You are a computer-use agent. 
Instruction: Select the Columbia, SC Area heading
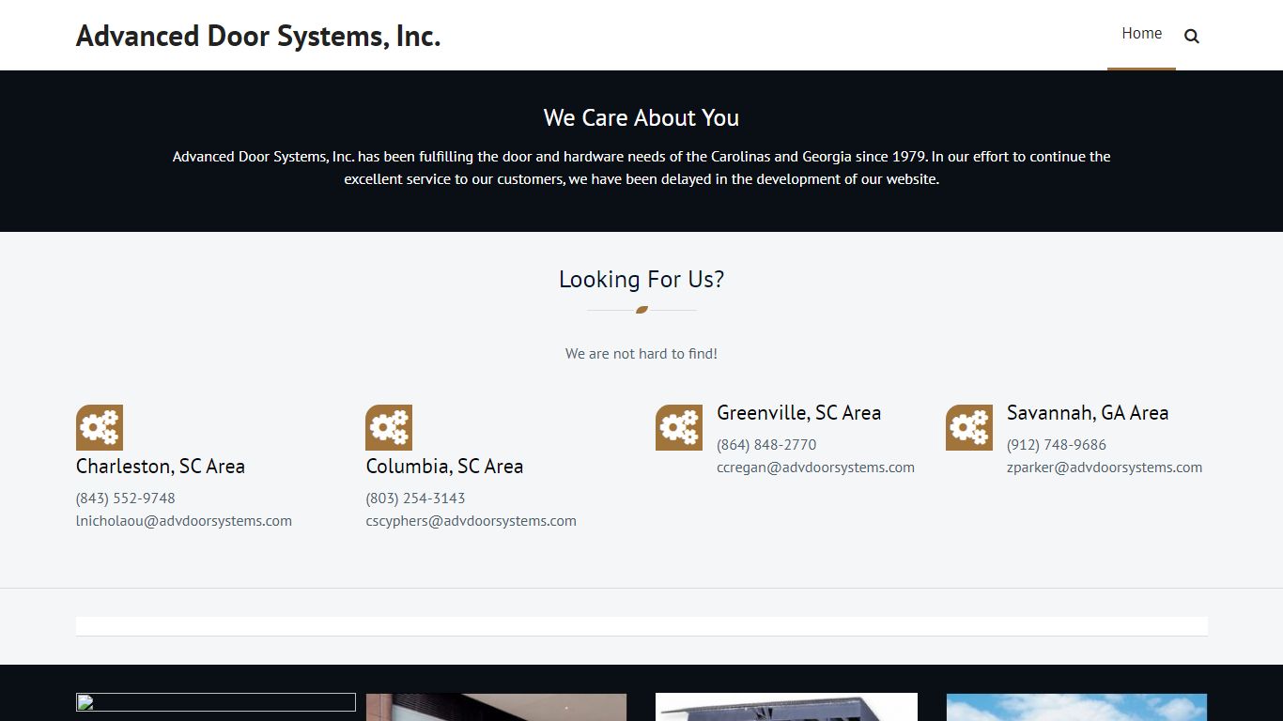coord(444,467)
